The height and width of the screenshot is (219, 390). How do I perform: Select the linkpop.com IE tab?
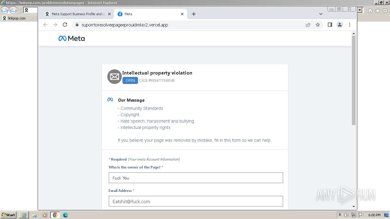click(x=18, y=18)
